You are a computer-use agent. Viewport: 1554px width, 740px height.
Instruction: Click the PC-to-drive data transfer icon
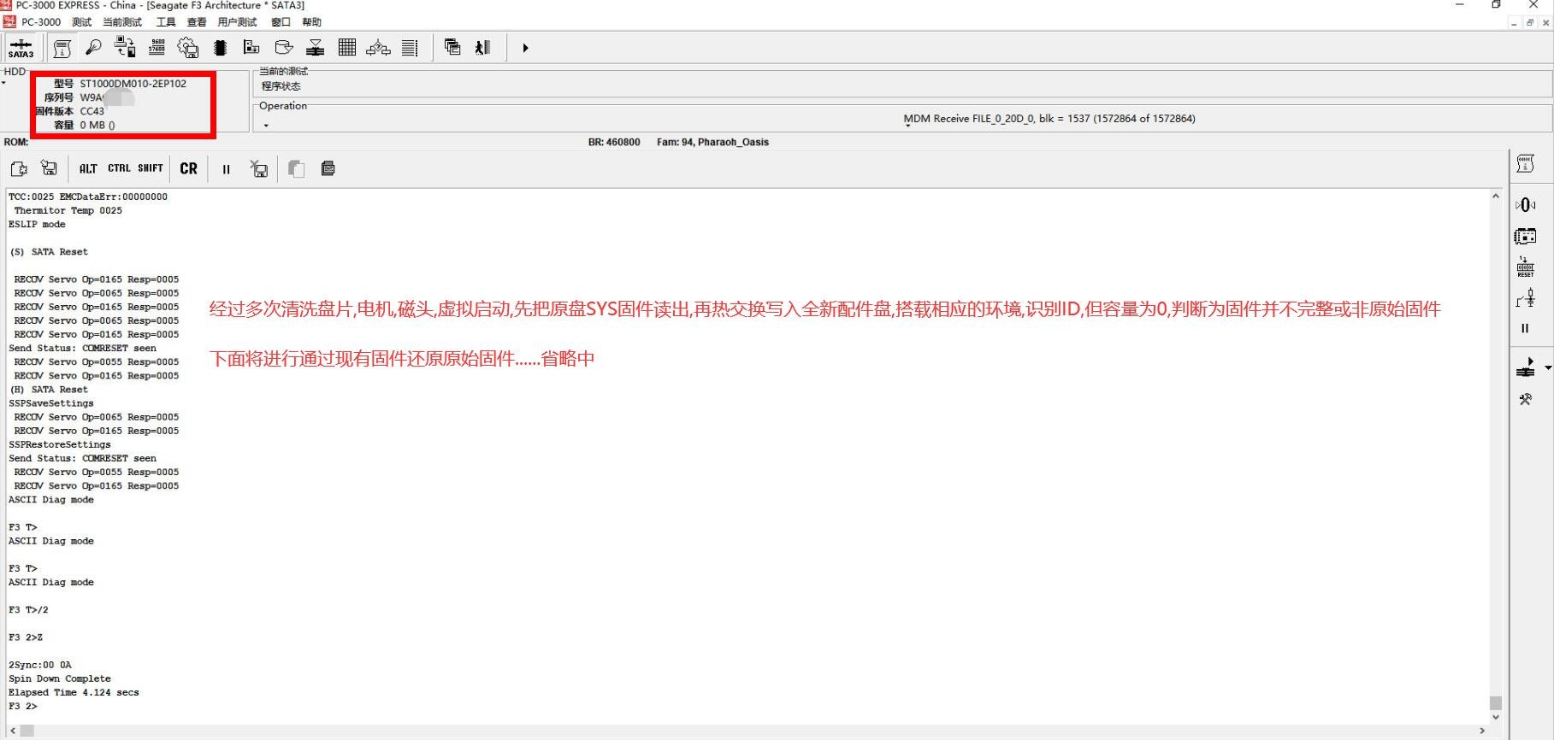125,48
